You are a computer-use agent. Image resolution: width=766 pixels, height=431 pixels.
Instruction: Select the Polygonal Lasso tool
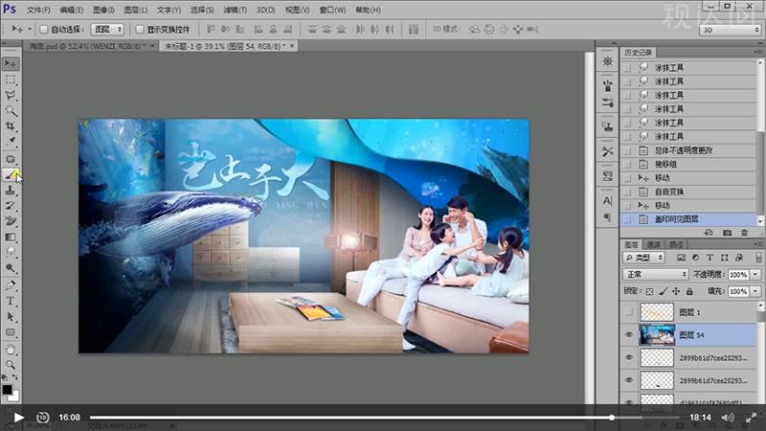[10, 95]
